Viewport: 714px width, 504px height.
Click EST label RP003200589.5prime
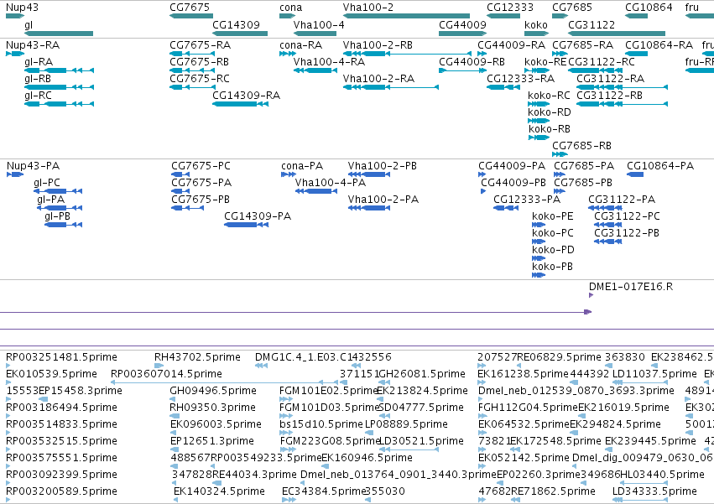pos(61,491)
